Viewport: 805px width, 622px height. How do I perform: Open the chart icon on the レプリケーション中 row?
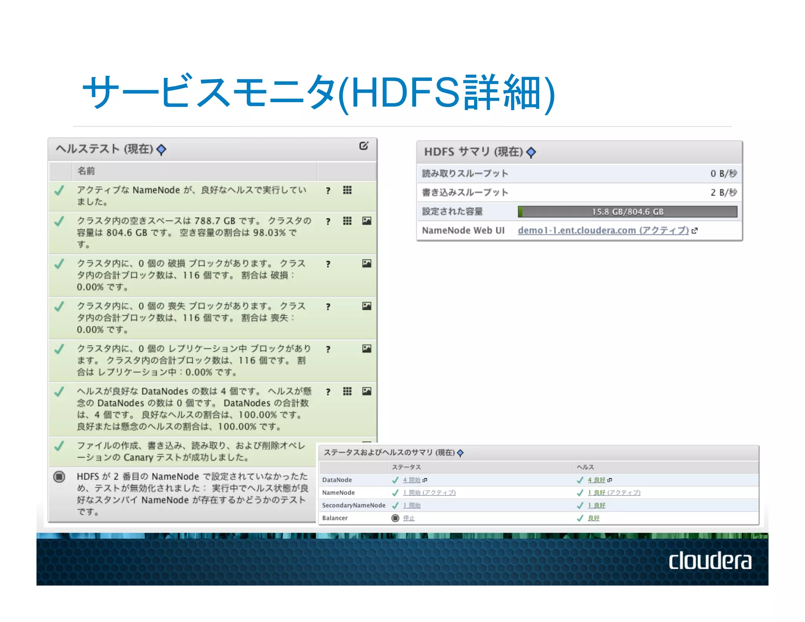coord(367,348)
